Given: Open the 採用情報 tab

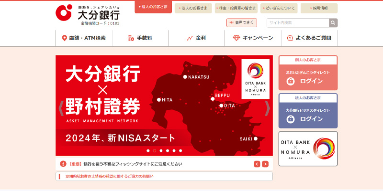Looking at the screenshot, I should pos(319,8).
